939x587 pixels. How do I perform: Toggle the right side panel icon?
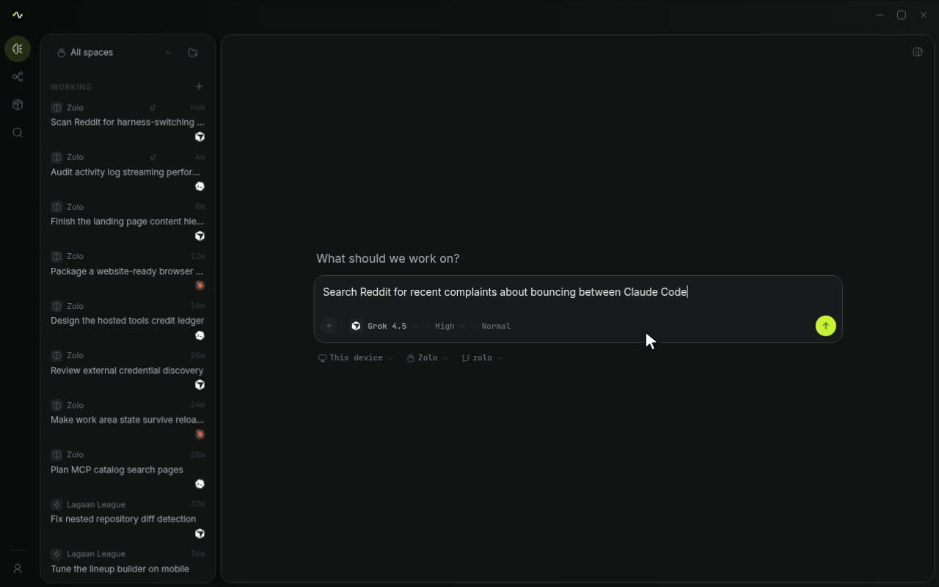pyautogui.click(x=917, y=52)
